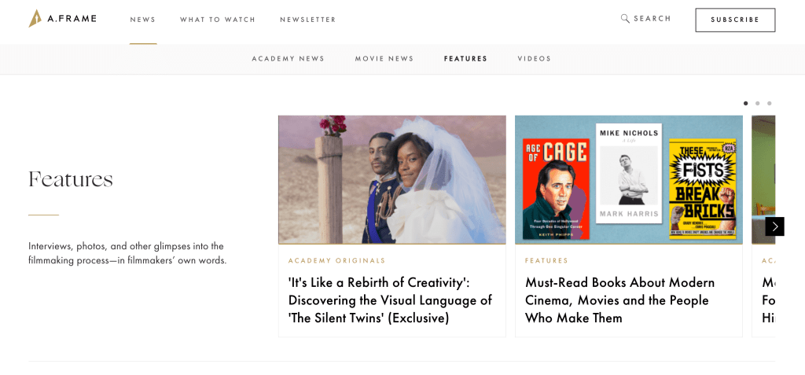Switch to the Videos tab
Viewport: 805px width, 375px height.
(535, 59)
